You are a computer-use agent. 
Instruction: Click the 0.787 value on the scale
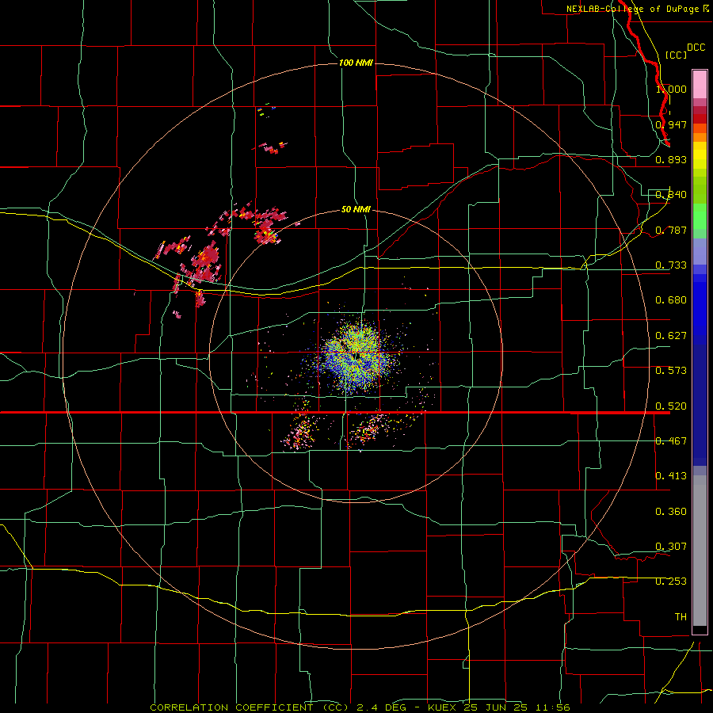(671, 230)
